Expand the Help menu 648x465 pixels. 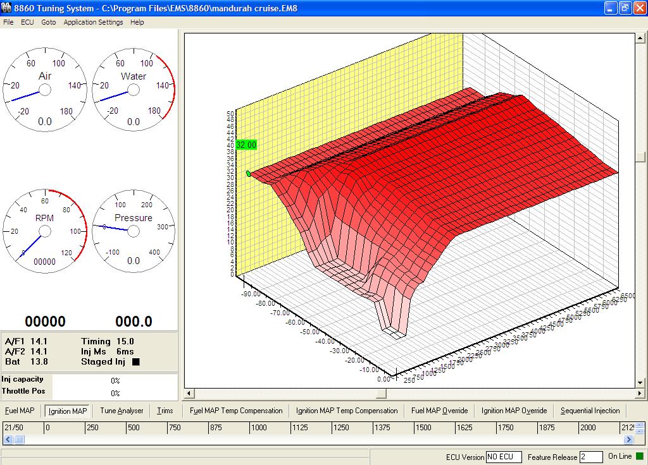coord(137,22)
